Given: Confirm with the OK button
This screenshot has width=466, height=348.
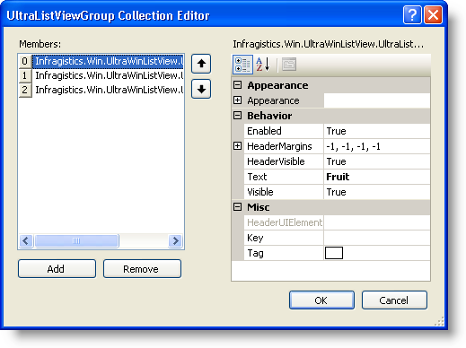Looking at the screenshot, I should click(x=321, y=300).
